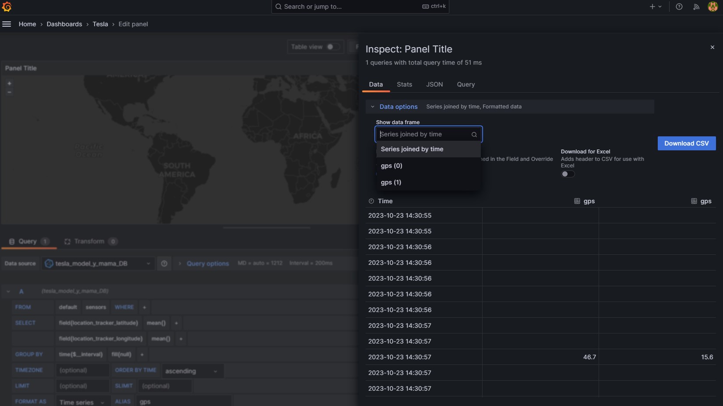The image size is (723, 406).
Task: Click field(location_tracker_longitude) selector
Action: (101, 339)
